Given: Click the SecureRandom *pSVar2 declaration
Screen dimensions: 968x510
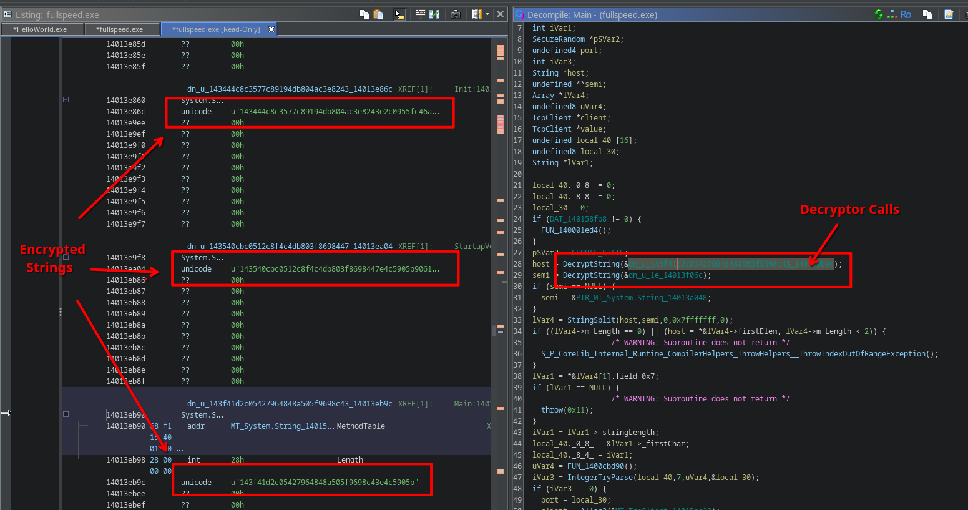Looking at the screenshot, I should [578, 39].
